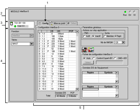The width and height of the screenshot is (140, 111).
Task: Click the TSX IBY 100 module icon
Action: pos(12,24)
